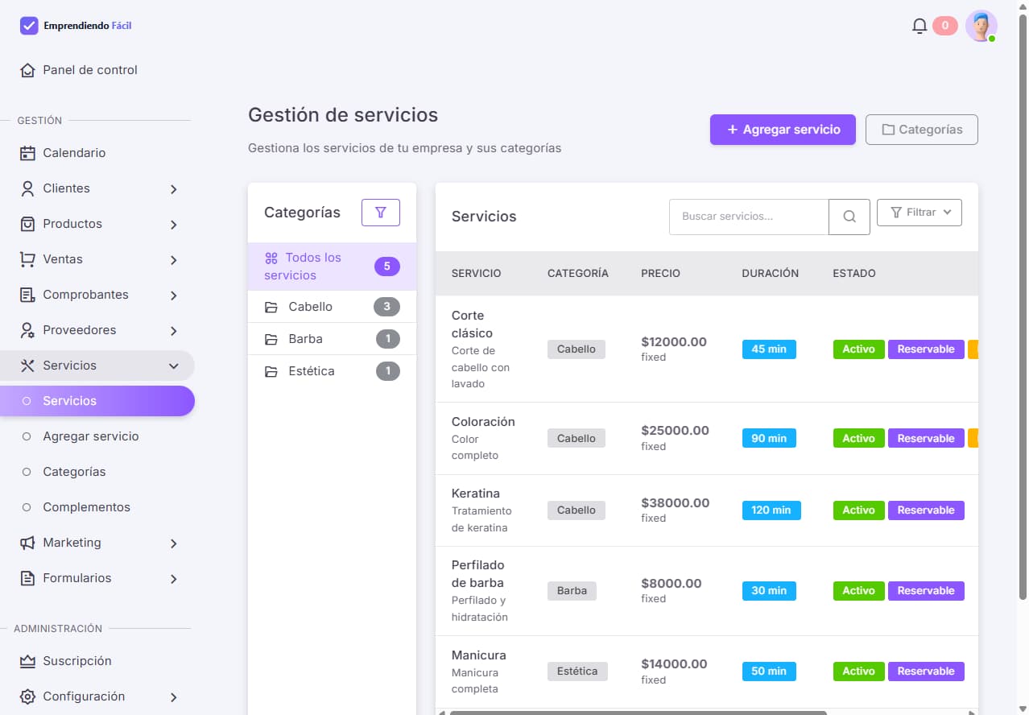Go to Calendario in sidebar
1029x715 pixels.
click(97, 153)
